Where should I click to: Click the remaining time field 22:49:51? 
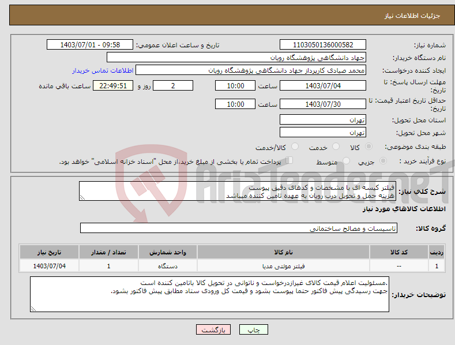click(x=113, y=85)
